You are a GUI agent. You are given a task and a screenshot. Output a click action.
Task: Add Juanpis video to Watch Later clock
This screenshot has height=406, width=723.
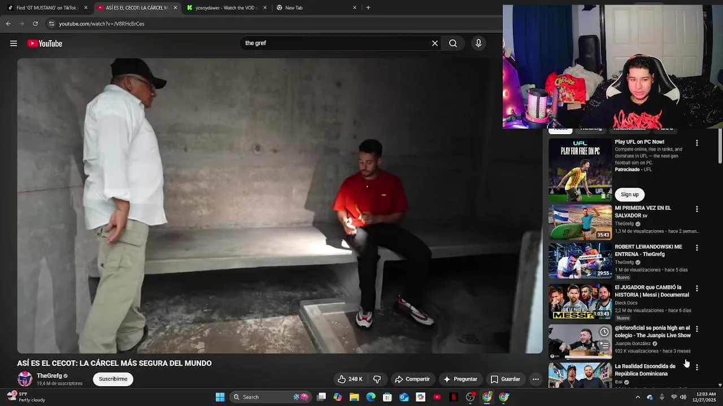click(x=604, y=332)
